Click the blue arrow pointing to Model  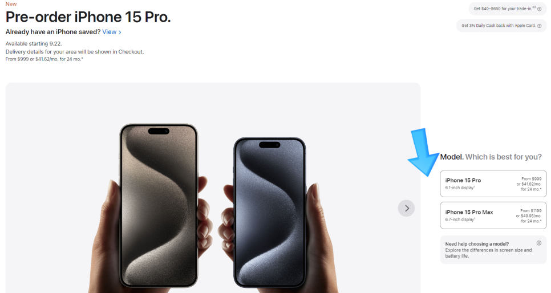(x=424, y=152)
